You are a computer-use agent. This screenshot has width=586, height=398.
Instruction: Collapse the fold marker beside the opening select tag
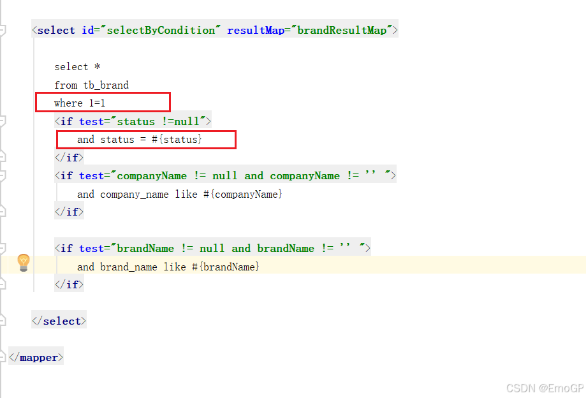point(3,30)
